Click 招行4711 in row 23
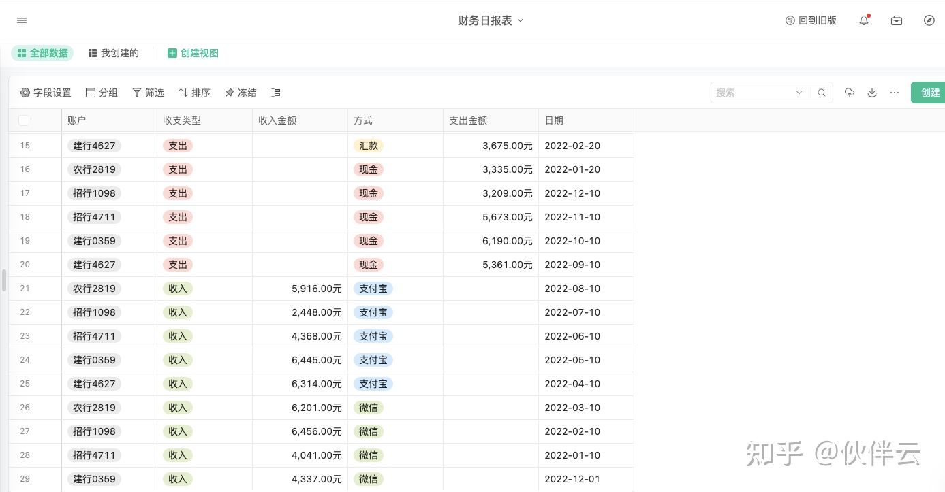The height and width of the screenshot is (492, 945). coord(94,336)
